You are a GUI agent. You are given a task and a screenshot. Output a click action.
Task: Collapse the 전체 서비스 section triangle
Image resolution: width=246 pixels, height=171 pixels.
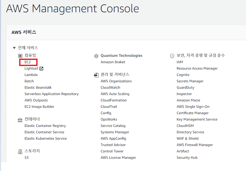click(14, 48)
